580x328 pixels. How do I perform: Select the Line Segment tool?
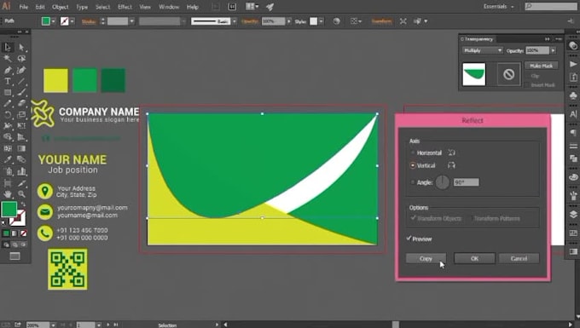[21, 81]
